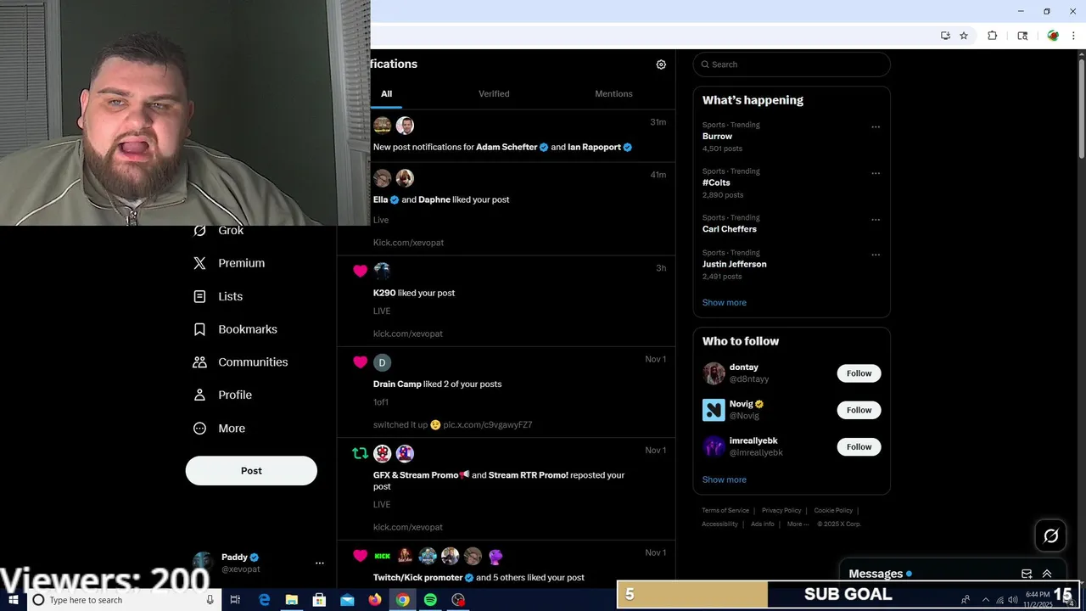Click the Communities people icon
This screenshot has height=611, width=1086.
click(x=199, y=362)
